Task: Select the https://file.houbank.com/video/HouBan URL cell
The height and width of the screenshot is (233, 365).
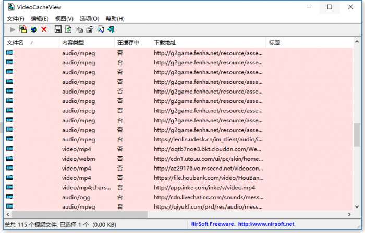Action: click(209, 178)
